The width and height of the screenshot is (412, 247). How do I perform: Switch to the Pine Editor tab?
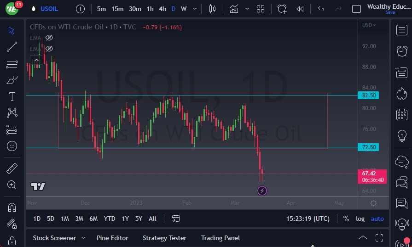point(112,238)
